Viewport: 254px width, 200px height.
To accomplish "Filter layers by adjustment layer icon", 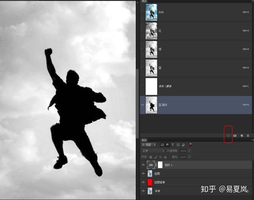I will pos(167,145).
